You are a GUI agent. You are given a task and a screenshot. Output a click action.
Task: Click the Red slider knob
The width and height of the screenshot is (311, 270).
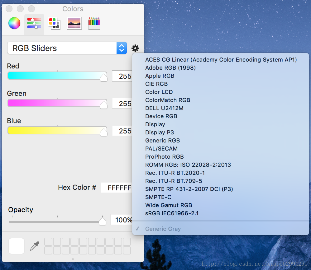[x=103, y=77]
